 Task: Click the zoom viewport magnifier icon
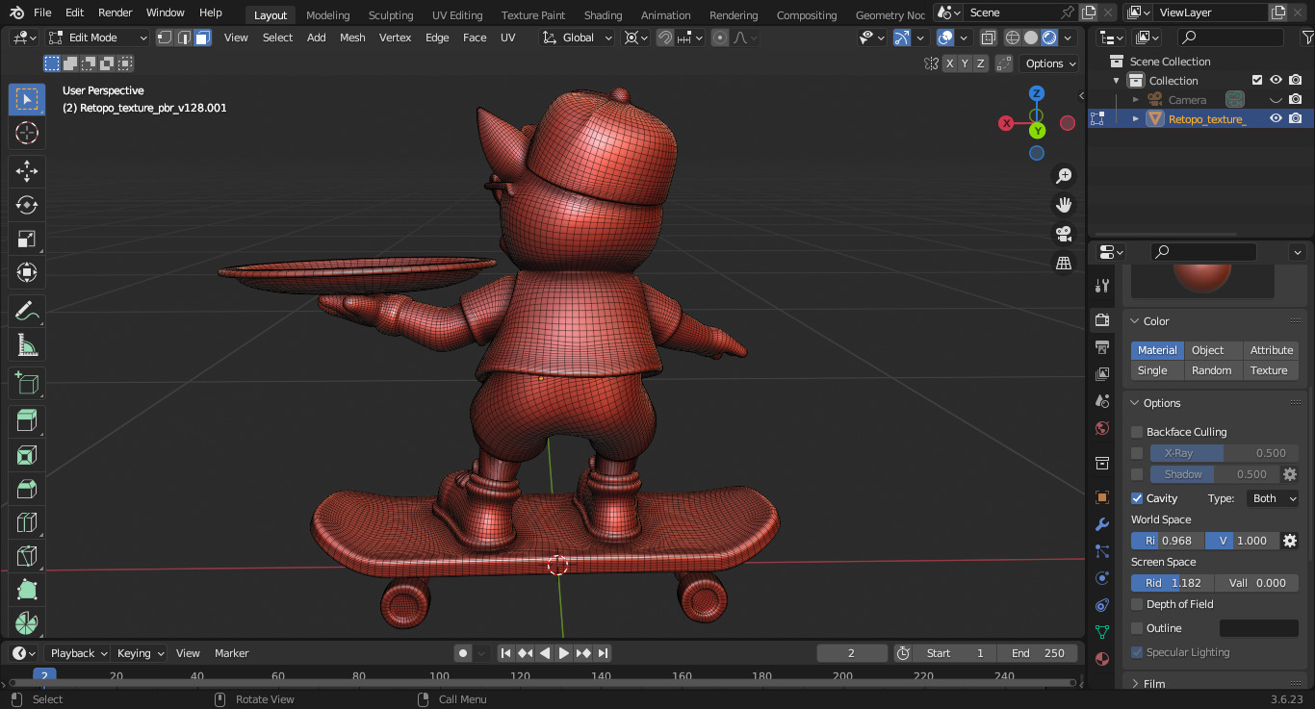(x=1064, y=176)
